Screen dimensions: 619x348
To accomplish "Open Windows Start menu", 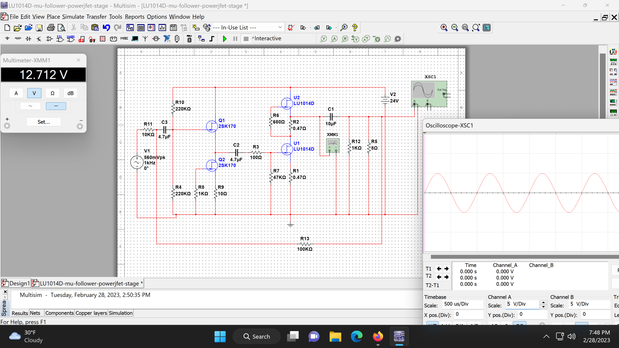I will coord(220,337).
